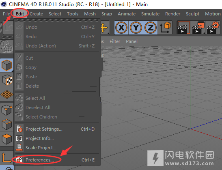Image resolution: width=222 pixels, height=170 pixels.
Task: Click the Render View clapperboard icon
Action: (183, 28)
